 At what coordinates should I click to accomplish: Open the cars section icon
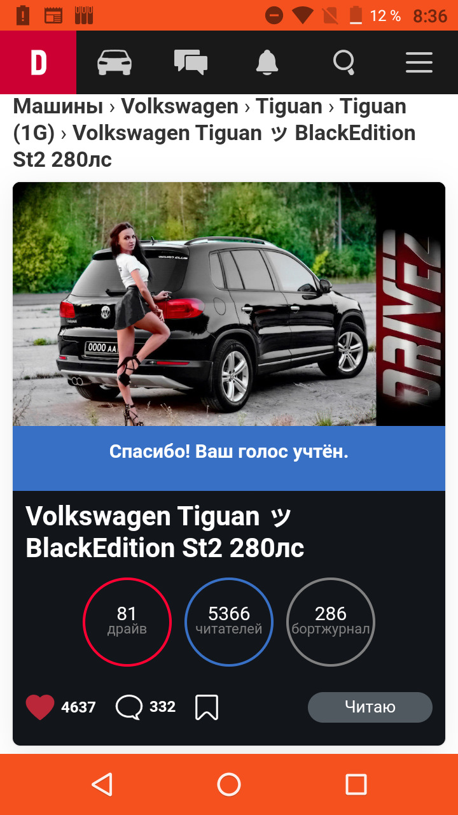(114, 62)
